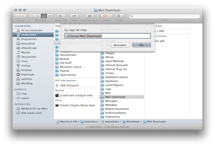The height and width of the screenshot is (147, 215).
Task: Open the Taak gear action menu
Action: pos(120,16)
